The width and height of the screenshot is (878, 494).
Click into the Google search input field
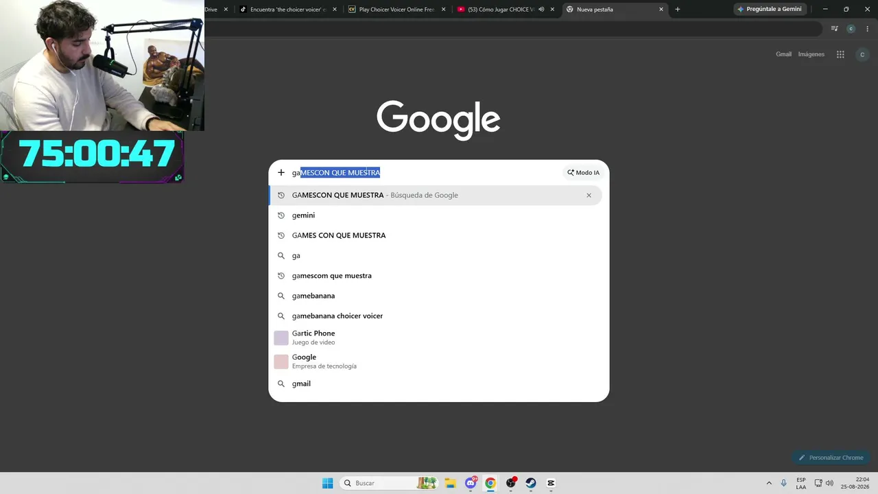click(425, 173)
